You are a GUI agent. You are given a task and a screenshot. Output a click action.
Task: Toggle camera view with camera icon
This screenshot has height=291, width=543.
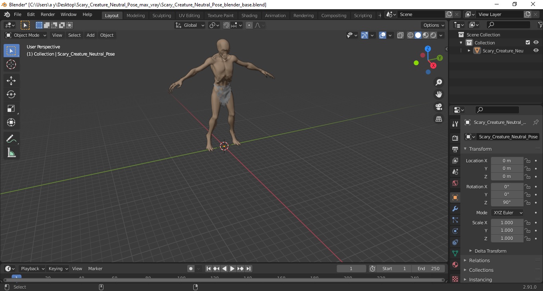(439, 107)
